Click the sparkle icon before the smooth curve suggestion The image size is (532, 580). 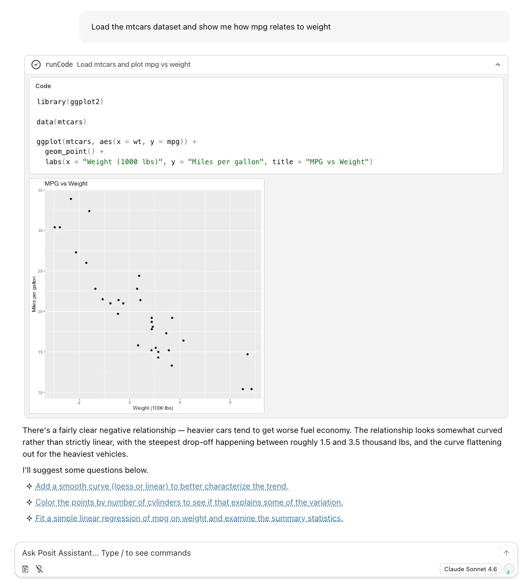click(29, 486)
